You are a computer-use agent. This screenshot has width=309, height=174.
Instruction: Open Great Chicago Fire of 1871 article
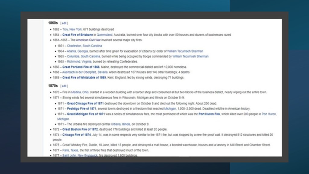tap(85, 103)
